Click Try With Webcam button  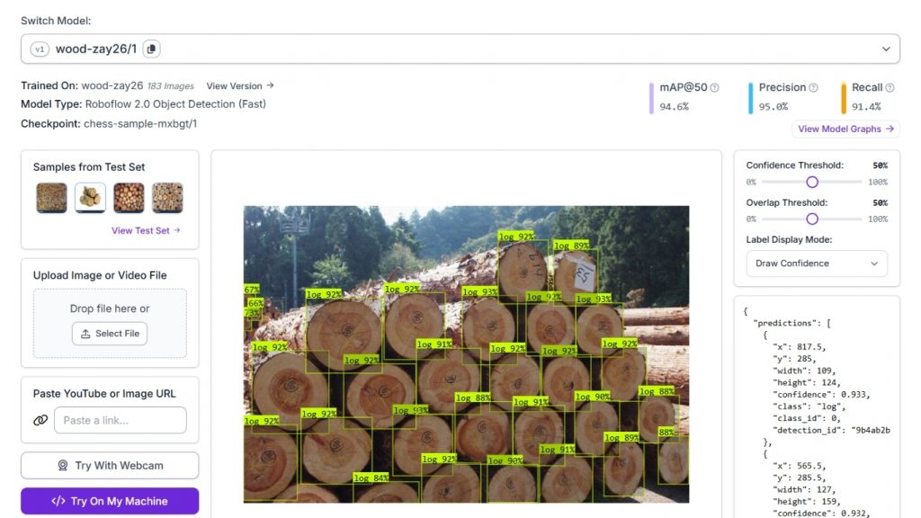[x=110, y=465]
